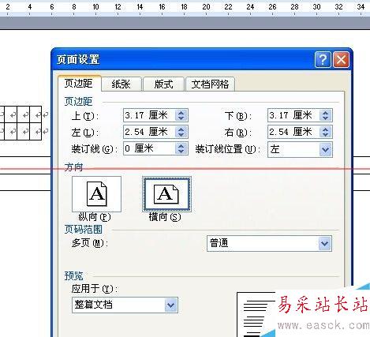The width and height of the screenshot is (370, 337).
Task: Open the 纸张 tab
Action: (121, 84)
